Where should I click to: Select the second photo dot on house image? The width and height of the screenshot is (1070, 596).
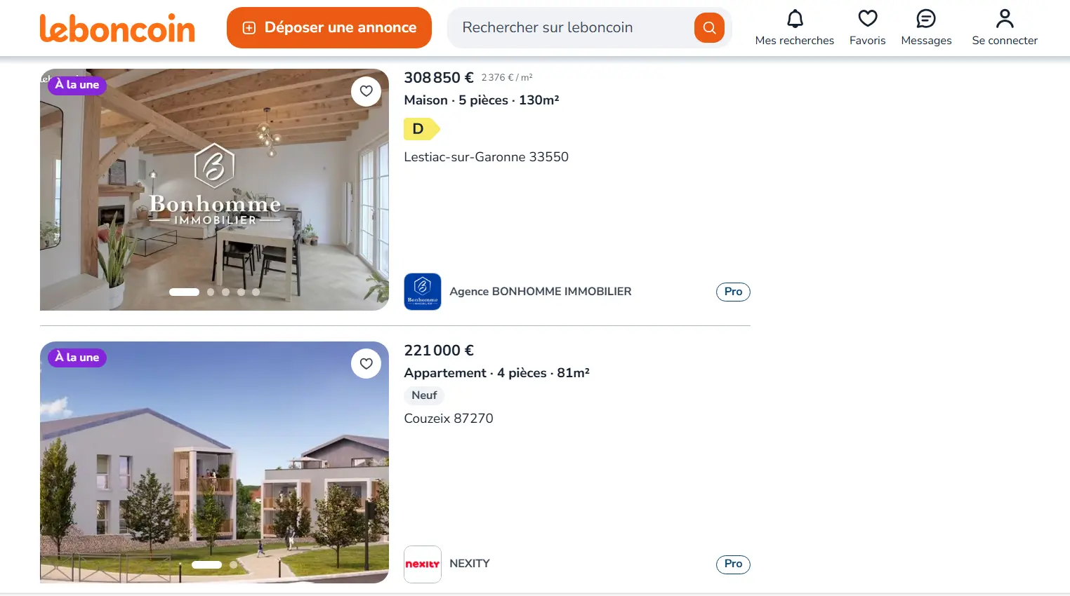coord(211,292)
